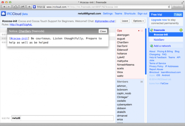Close the ChanServ notice
This screenshot has height=126, width=185.
(x=103, y=31)
